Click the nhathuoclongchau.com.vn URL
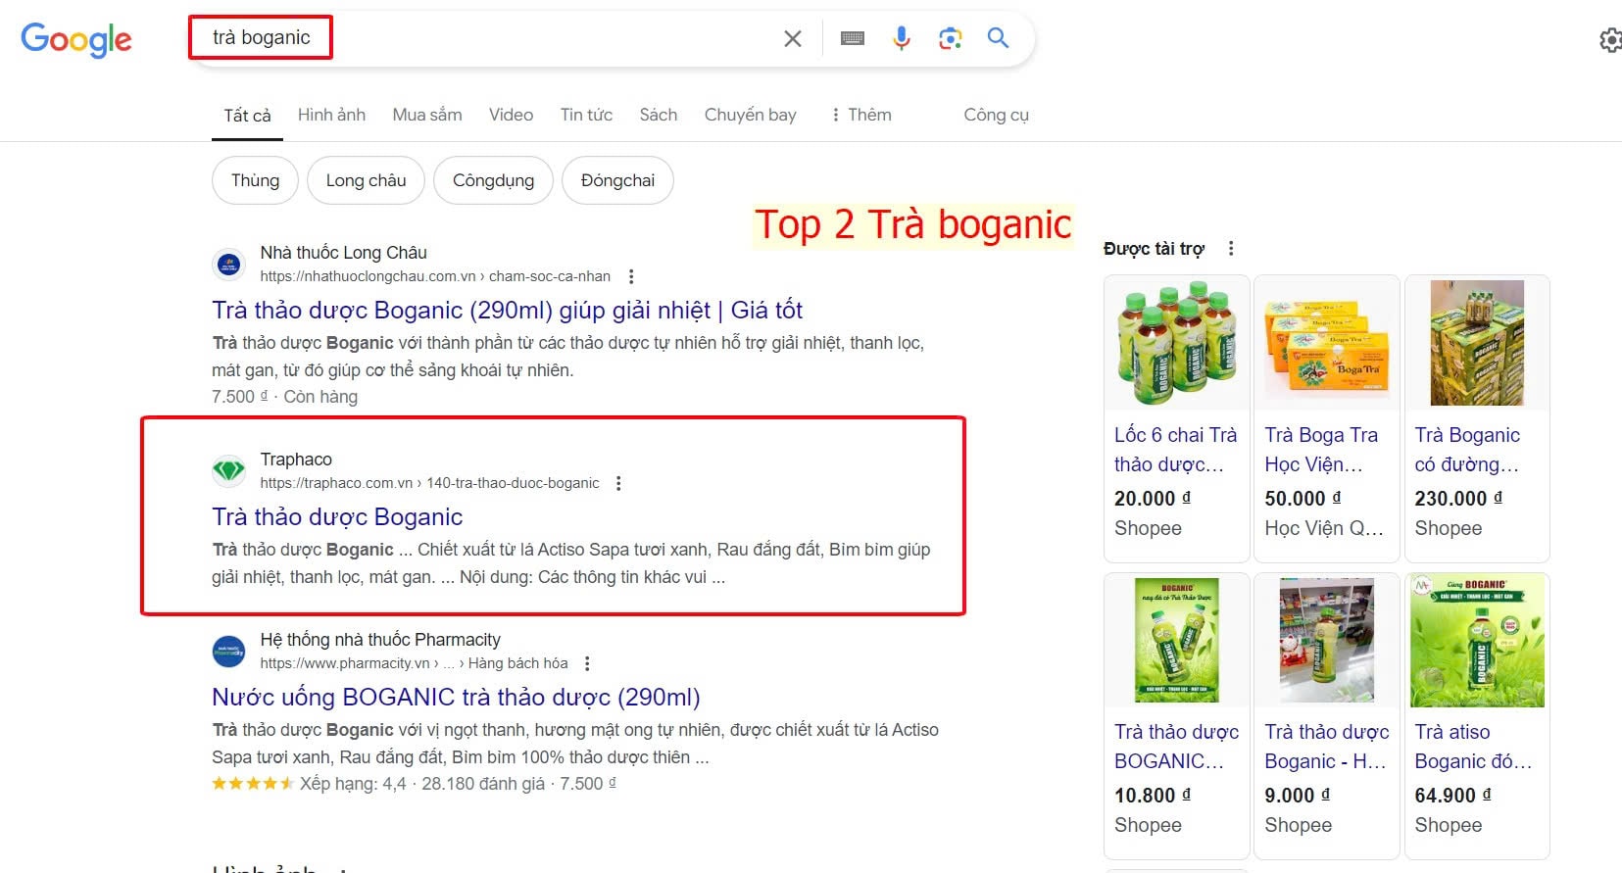The height and width of the screenshot is (873, 1622). [435, 276]
